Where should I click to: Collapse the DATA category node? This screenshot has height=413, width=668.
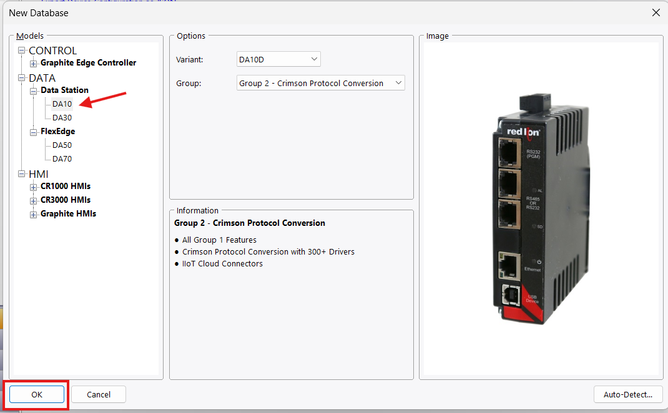tap(22, 78)
